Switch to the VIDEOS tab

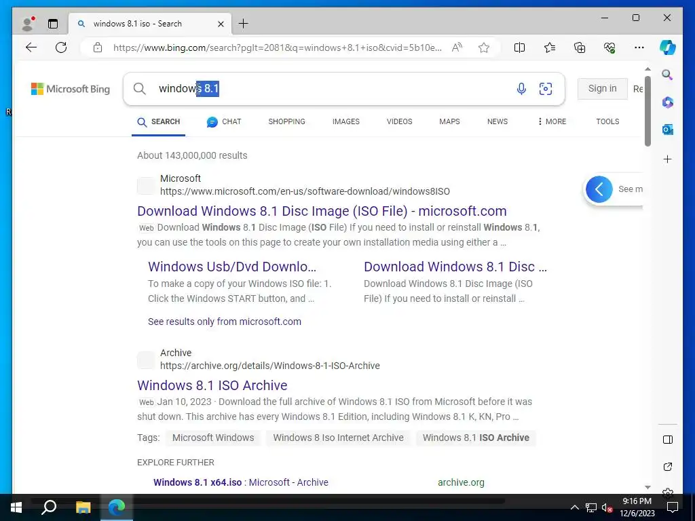click(x=399, y=121)
